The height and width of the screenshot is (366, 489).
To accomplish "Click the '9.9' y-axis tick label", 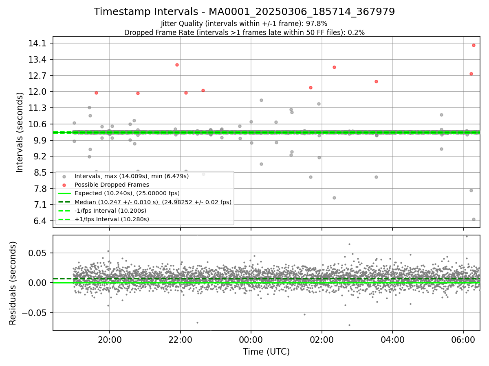I will [40, 140].
